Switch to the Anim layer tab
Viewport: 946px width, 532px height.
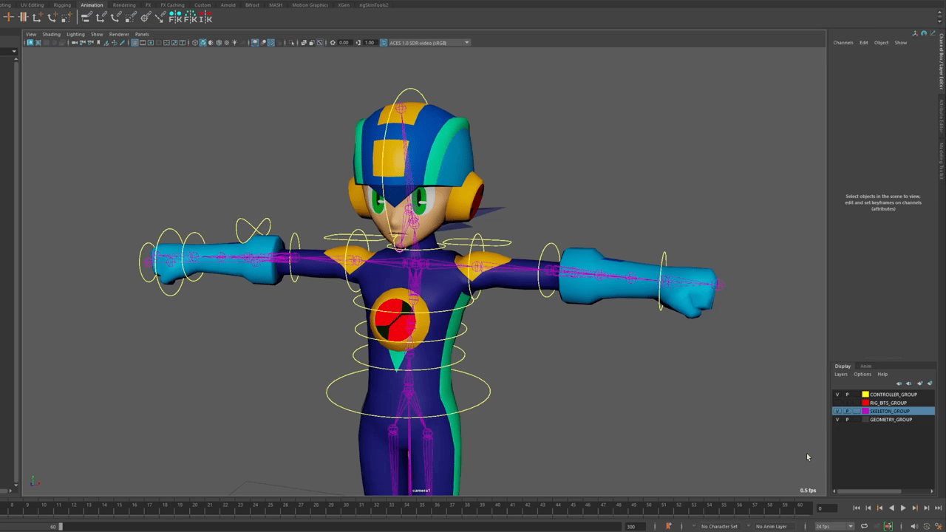click(865, 366)
